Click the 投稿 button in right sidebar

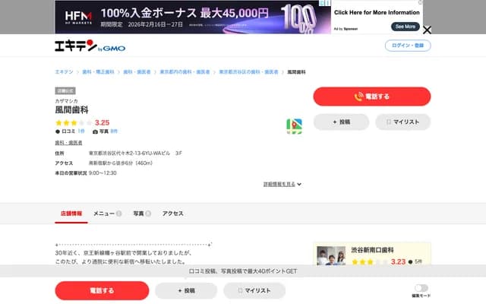tap(341, 122)
